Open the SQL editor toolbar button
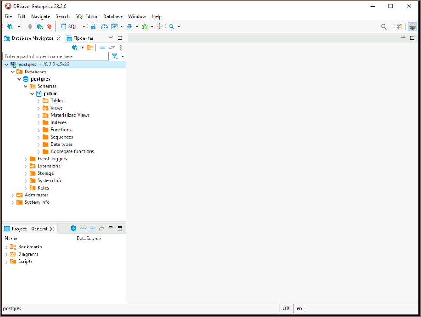This screenshot has height=317, width=421. (69, 26)
